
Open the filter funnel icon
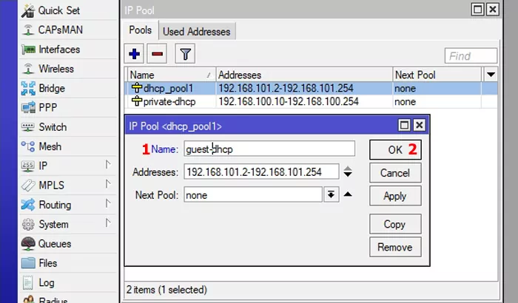pos(184,54)
